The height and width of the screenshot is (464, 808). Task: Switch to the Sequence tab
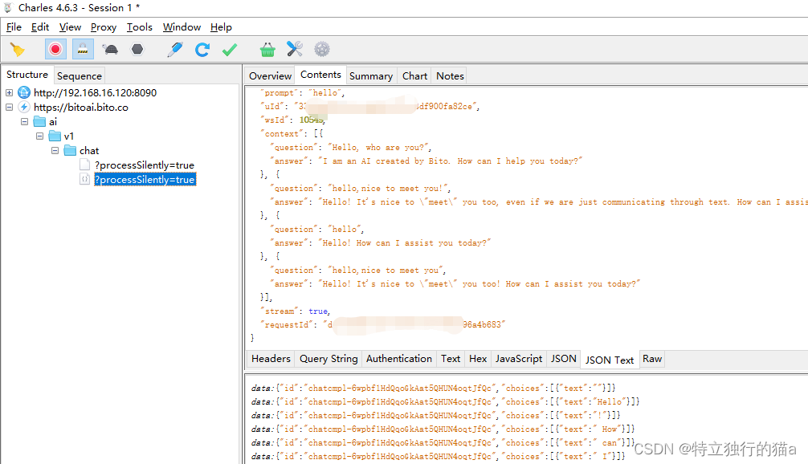80,75
